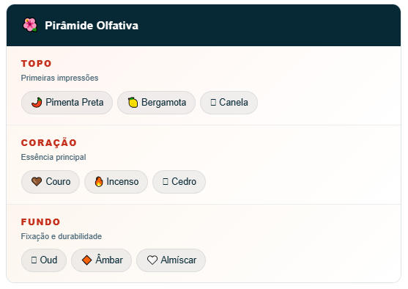Image resolution: width=408 pixels, height=289 pixels.
Task: Click the placeholder icon beside Canela
Action: tap(213, 103)
